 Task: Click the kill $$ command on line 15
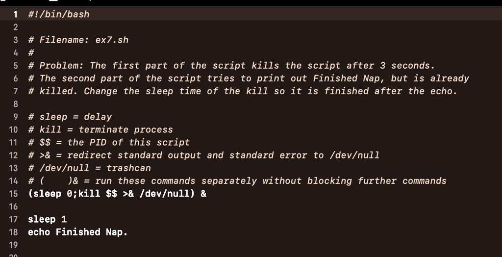click(x=97, y=193)
